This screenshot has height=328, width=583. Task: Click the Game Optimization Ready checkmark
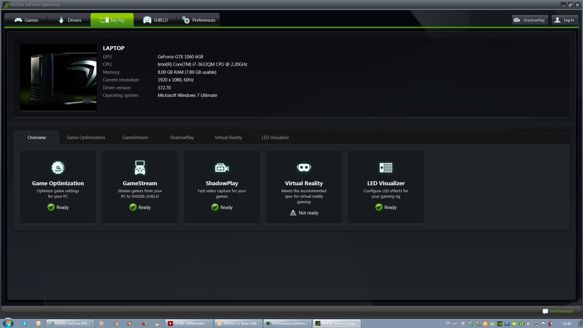tap(51, 207)
